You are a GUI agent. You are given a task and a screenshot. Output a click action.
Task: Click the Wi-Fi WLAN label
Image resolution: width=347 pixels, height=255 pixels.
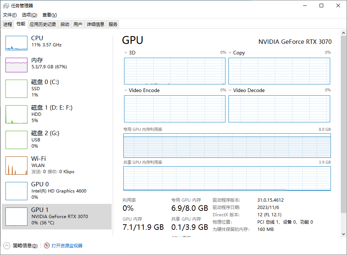(38, 165)
